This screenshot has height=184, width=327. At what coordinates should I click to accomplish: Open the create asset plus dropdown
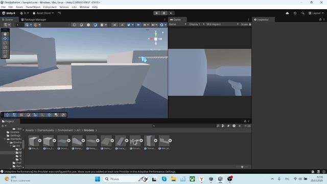point(4,126)
